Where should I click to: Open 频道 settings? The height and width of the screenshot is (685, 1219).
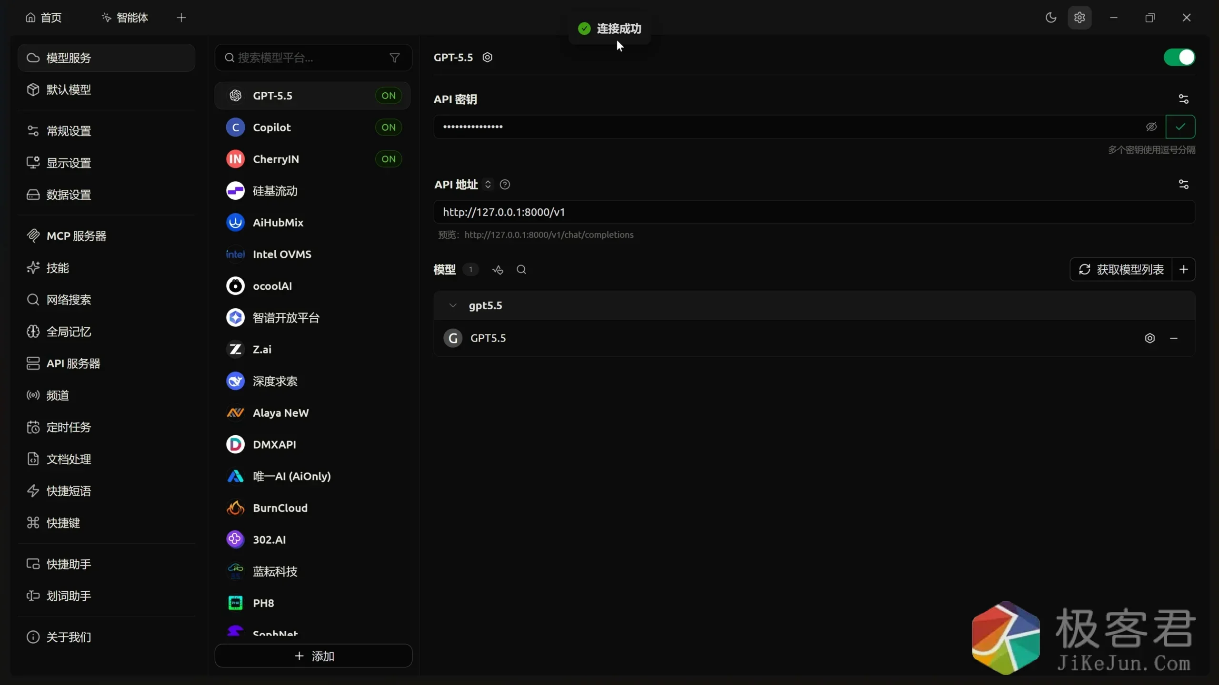pyautogui.click(x=106, y=395)
